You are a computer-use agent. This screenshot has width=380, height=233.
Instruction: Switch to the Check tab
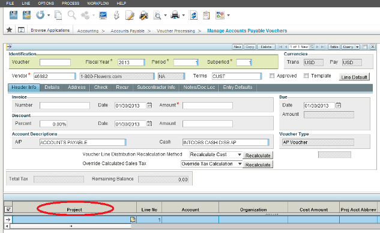pyautogui.click(x=101, y=87)
